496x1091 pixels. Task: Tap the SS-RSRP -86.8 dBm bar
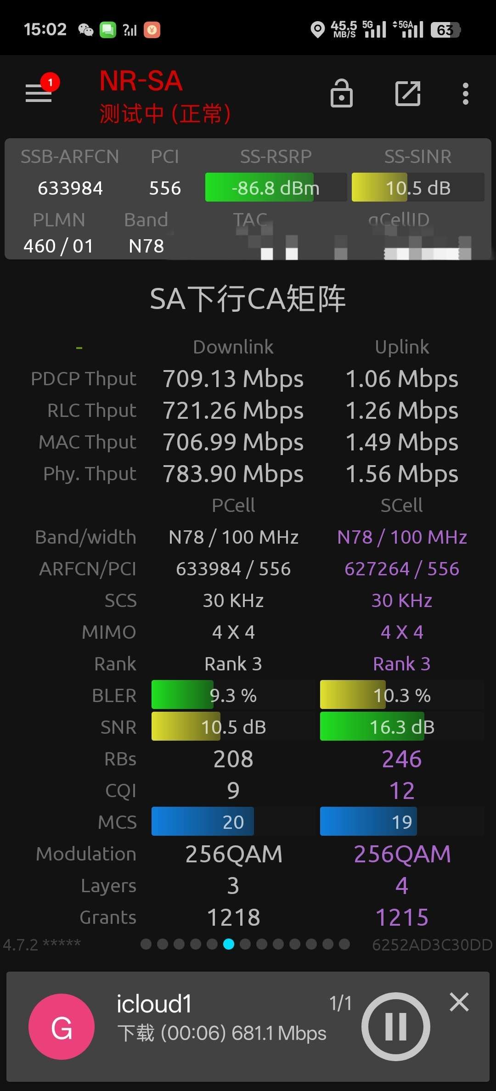pyautogui.click(x=276, y=187)
